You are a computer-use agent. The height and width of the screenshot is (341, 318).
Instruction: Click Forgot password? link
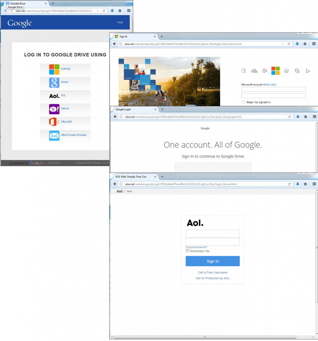[196, 247]
